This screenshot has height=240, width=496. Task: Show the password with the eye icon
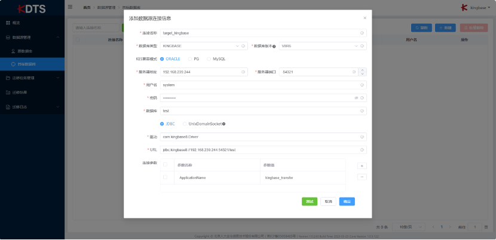tap(356, 98)
